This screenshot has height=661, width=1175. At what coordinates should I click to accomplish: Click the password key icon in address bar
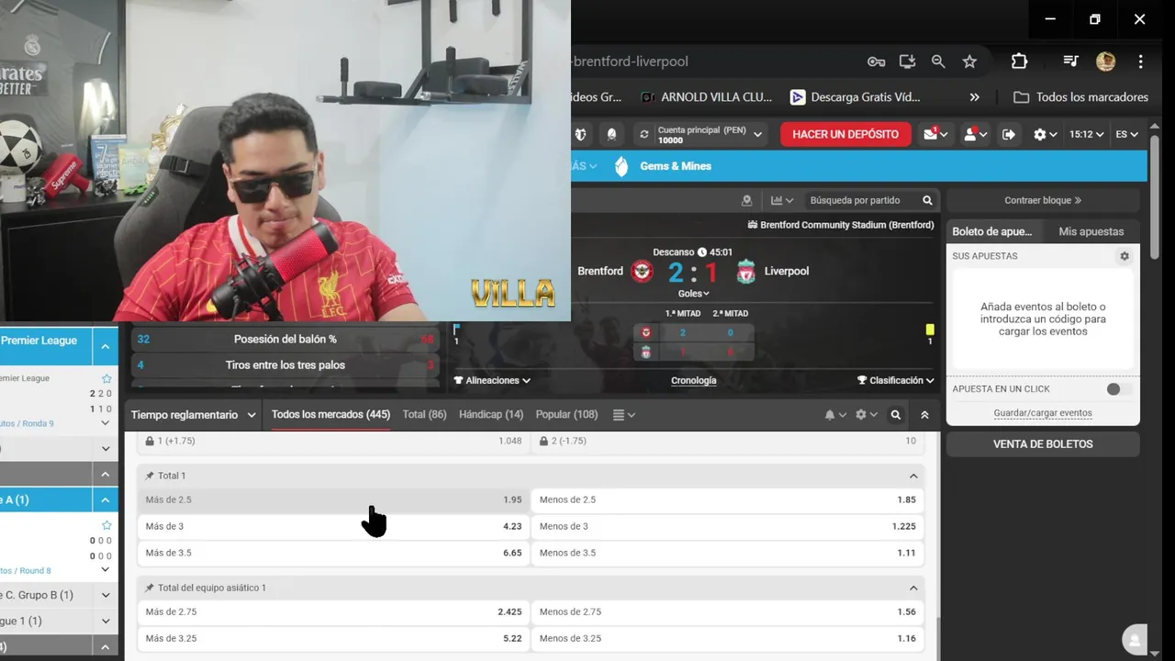pos(876,62)
